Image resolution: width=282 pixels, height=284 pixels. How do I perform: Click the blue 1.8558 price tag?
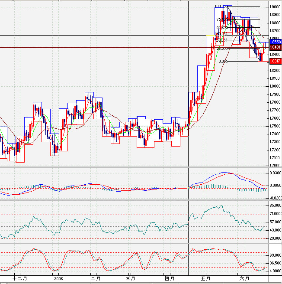click(275, 41)
